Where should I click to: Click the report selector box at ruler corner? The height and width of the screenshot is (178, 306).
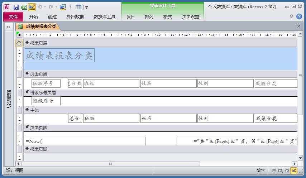[x=19, y=35]
